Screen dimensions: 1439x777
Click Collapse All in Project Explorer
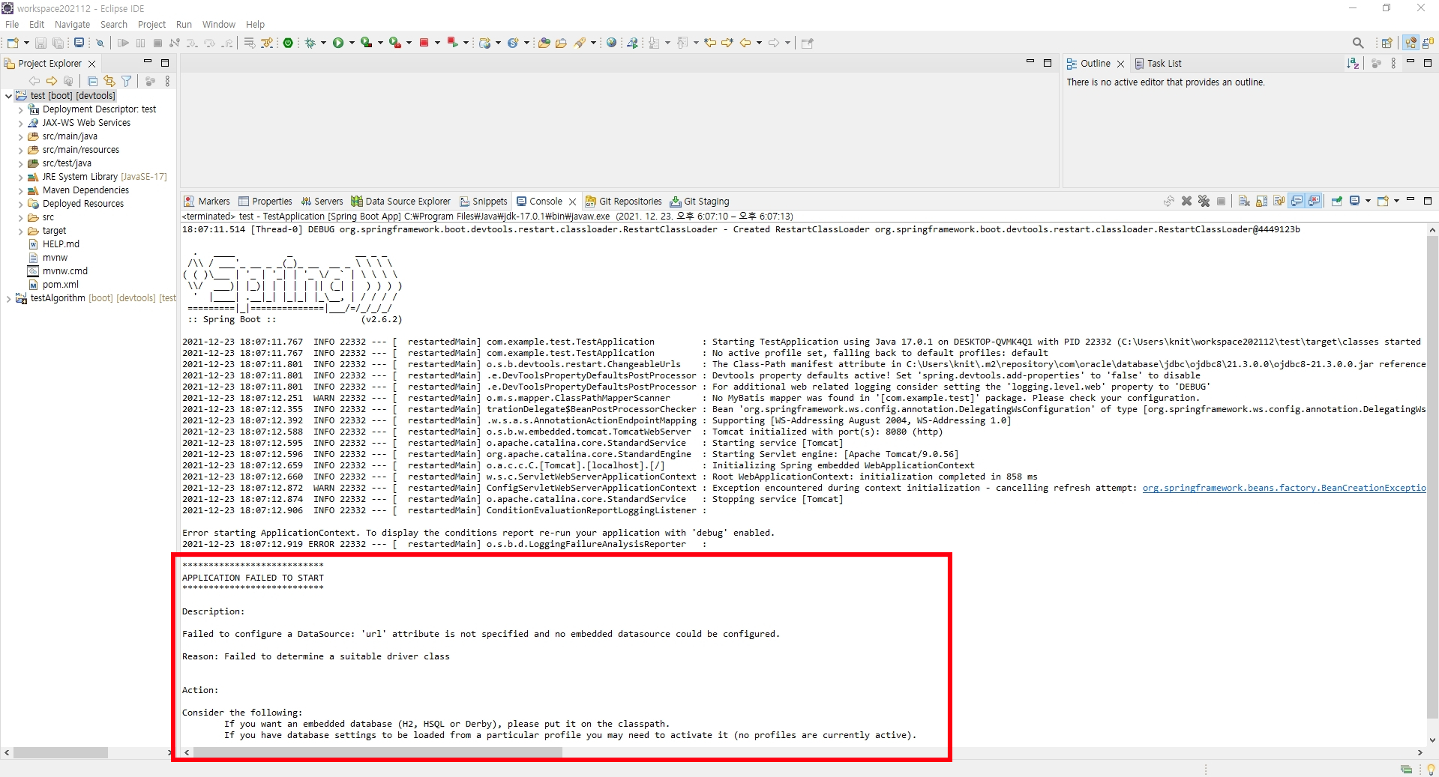click(x=92, y=81)
